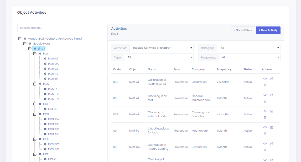The image size is (301, 162).
Task: Collapse the 1CC1 tree branch
Action: [x=35, y=114]
